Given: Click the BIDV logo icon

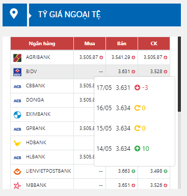Looking at the screenshot, I should (x=17, y=72).
